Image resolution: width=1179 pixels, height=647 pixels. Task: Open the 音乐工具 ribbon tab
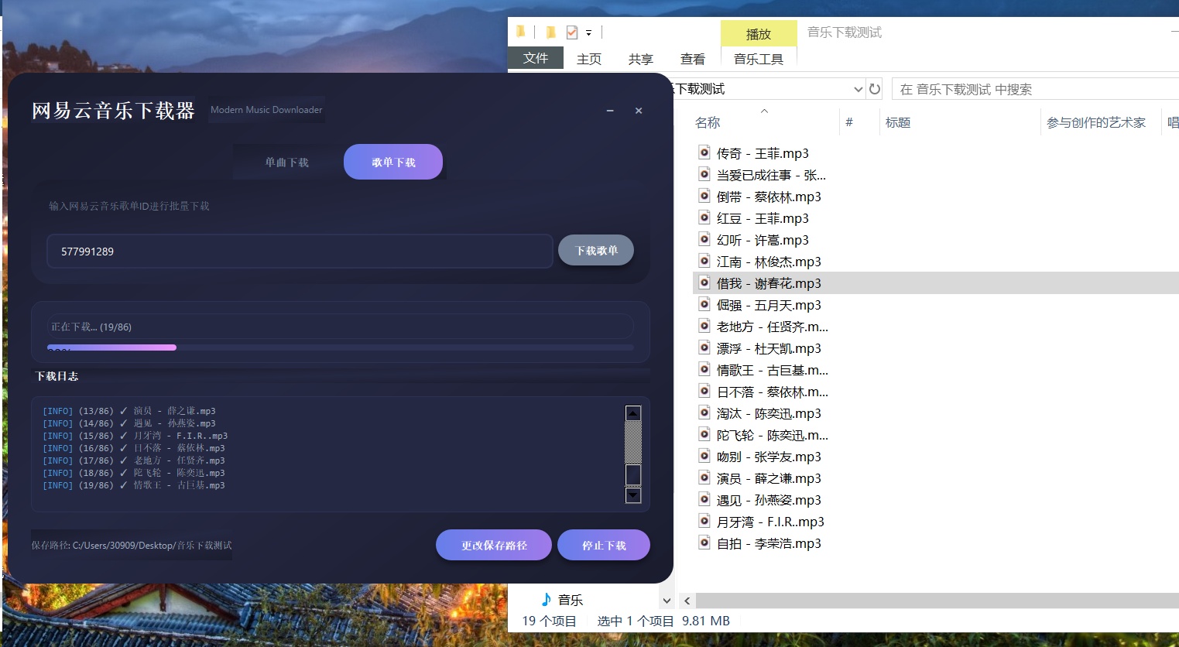coord(759,59)
